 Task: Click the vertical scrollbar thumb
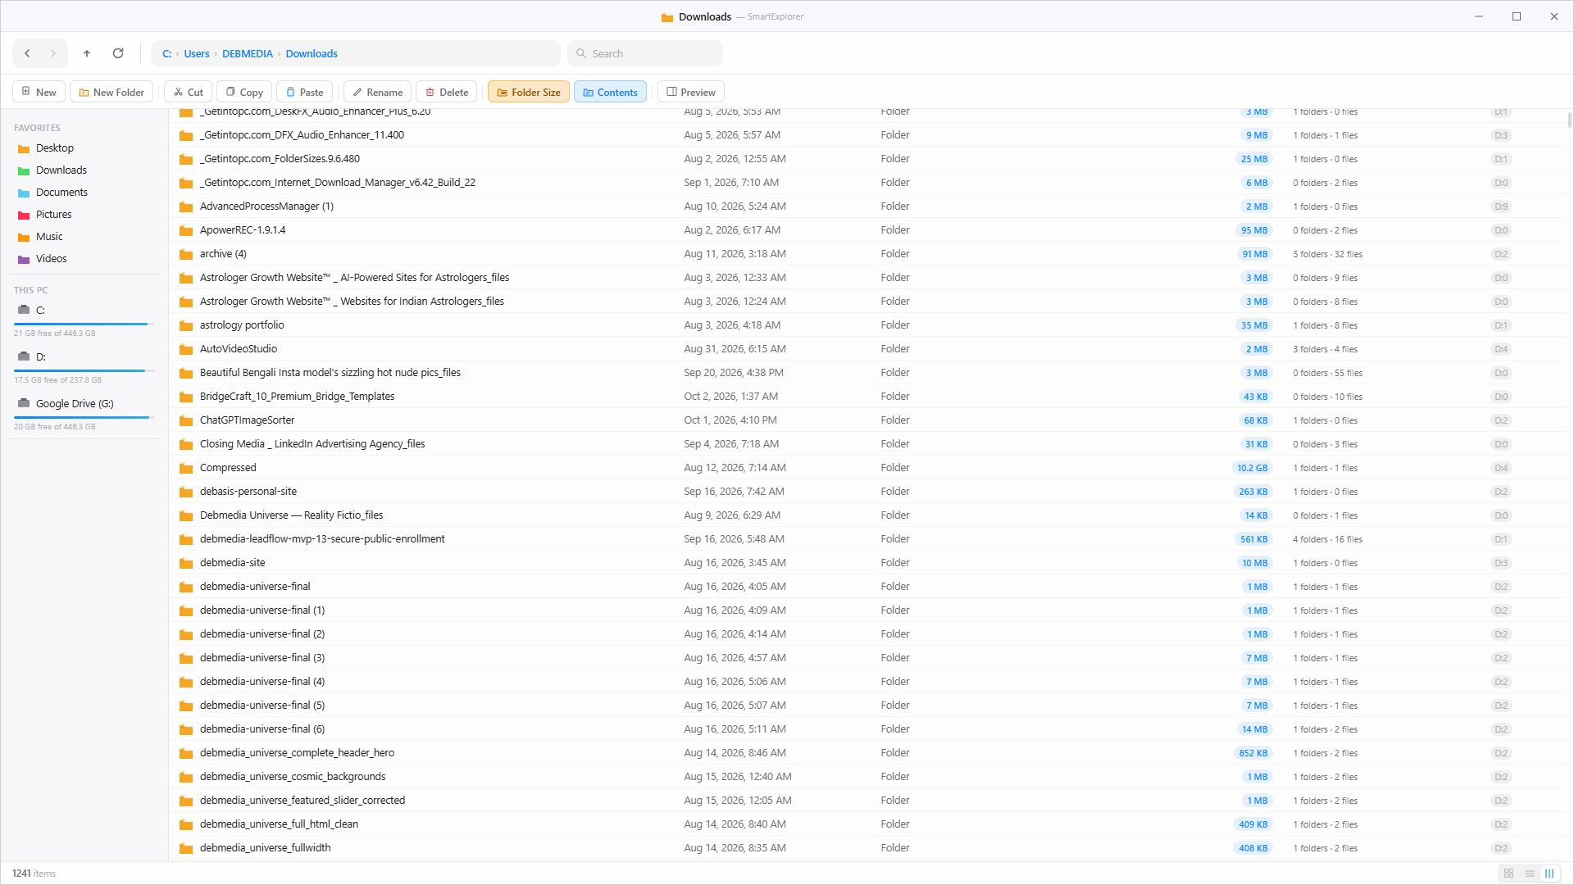(x=1569, y=120)
